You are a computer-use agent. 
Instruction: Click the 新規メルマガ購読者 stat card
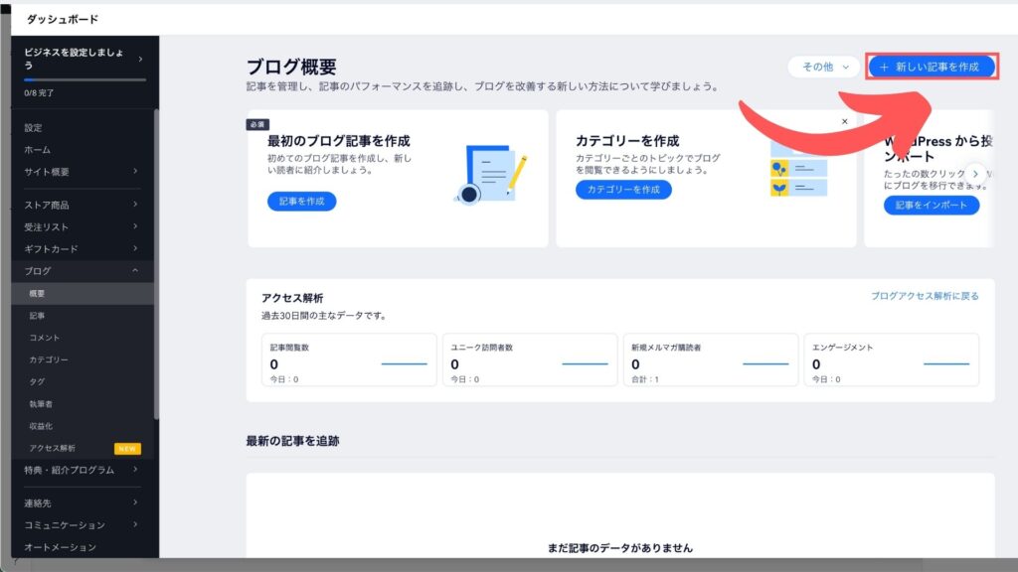(710, 360)
